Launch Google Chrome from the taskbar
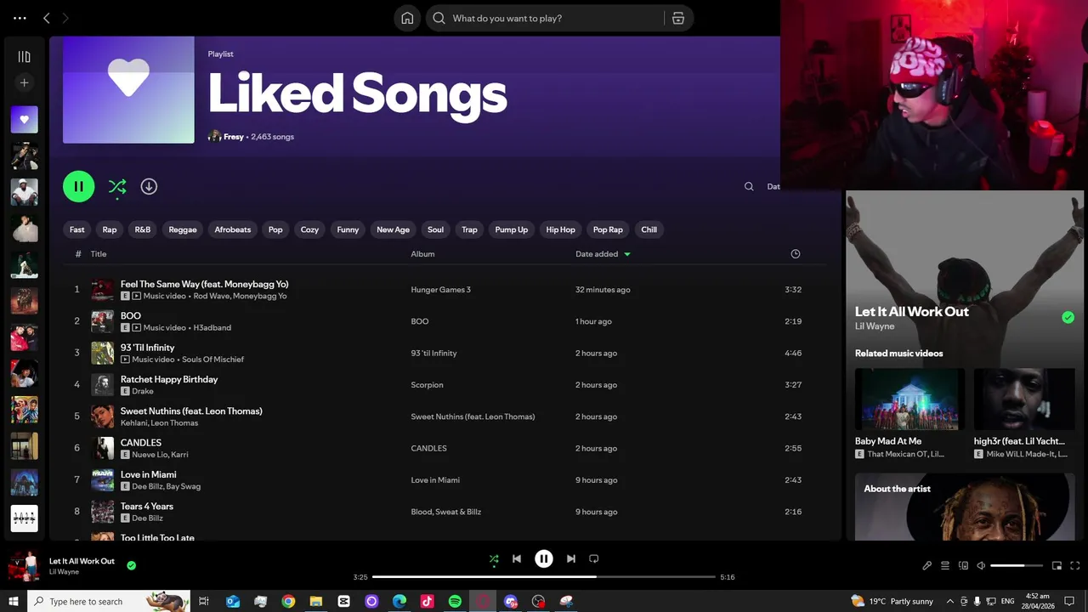 pyautogui.click(x=288, y=601)
